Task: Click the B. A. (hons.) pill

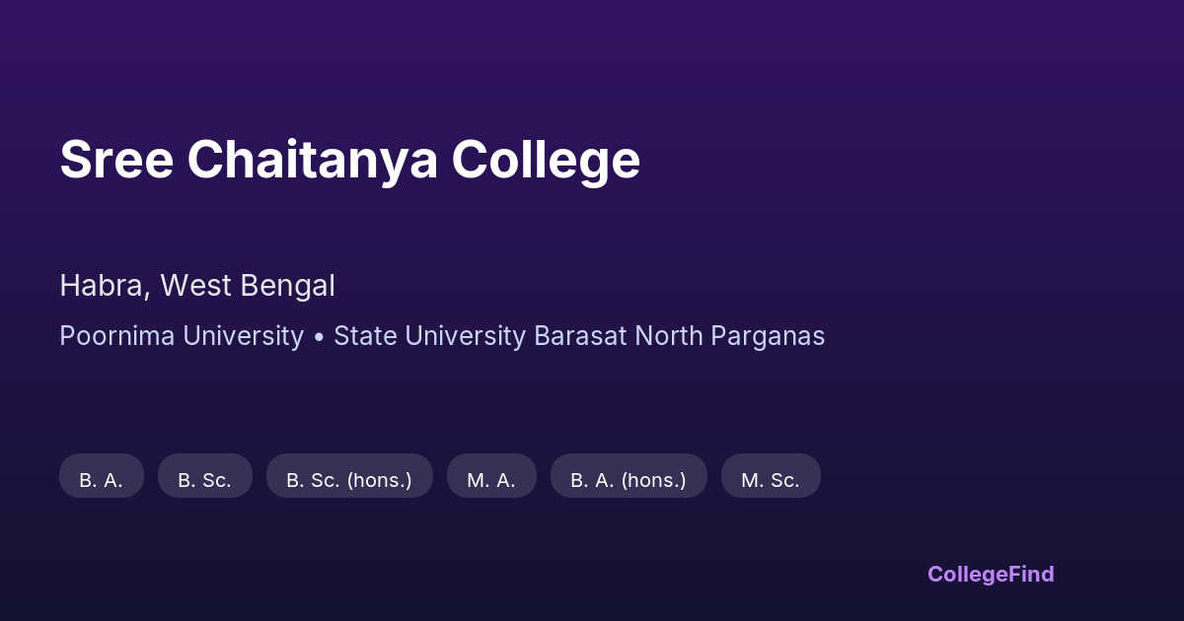Action: pyautogui.click(x=629, y=480)
